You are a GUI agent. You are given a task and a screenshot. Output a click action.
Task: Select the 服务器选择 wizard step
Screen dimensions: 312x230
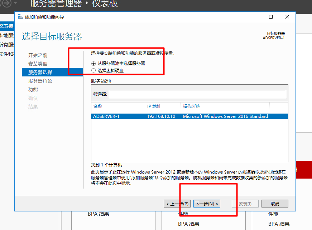coord(52,72)
